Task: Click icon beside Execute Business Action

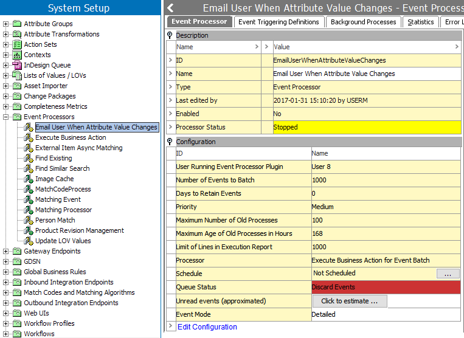Action: (x=29, y=137)
